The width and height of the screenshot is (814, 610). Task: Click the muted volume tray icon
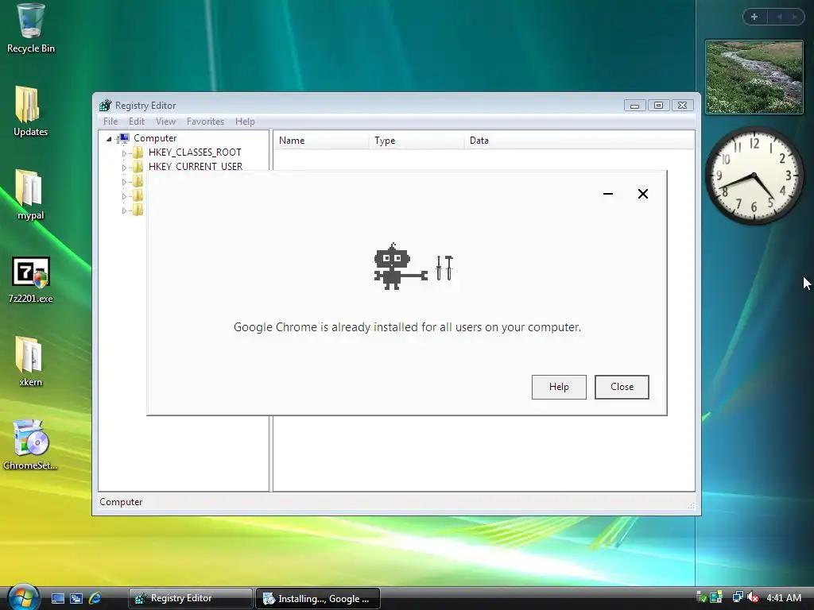tap(753, 597)
